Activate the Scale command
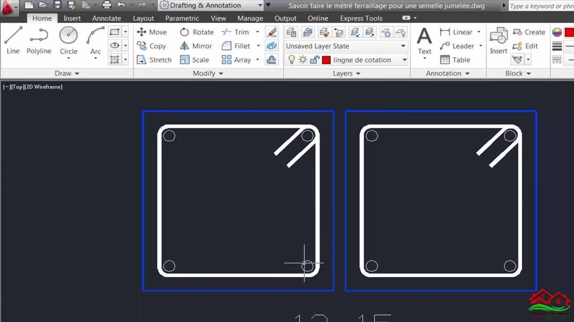The image size is (574, 322). [194, 60]
